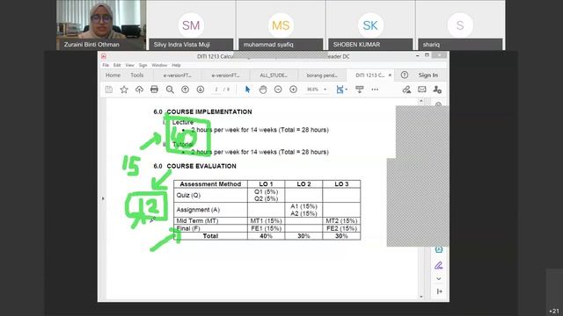Open the help question mark icon

tap(405, 75)
